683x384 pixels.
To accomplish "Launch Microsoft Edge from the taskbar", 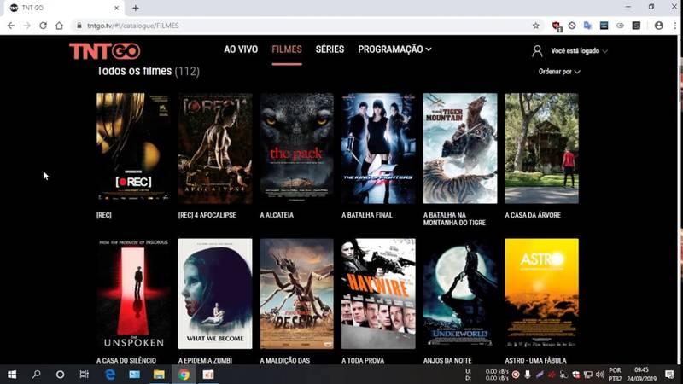I will pyautogui.click(x=110, y=375).
